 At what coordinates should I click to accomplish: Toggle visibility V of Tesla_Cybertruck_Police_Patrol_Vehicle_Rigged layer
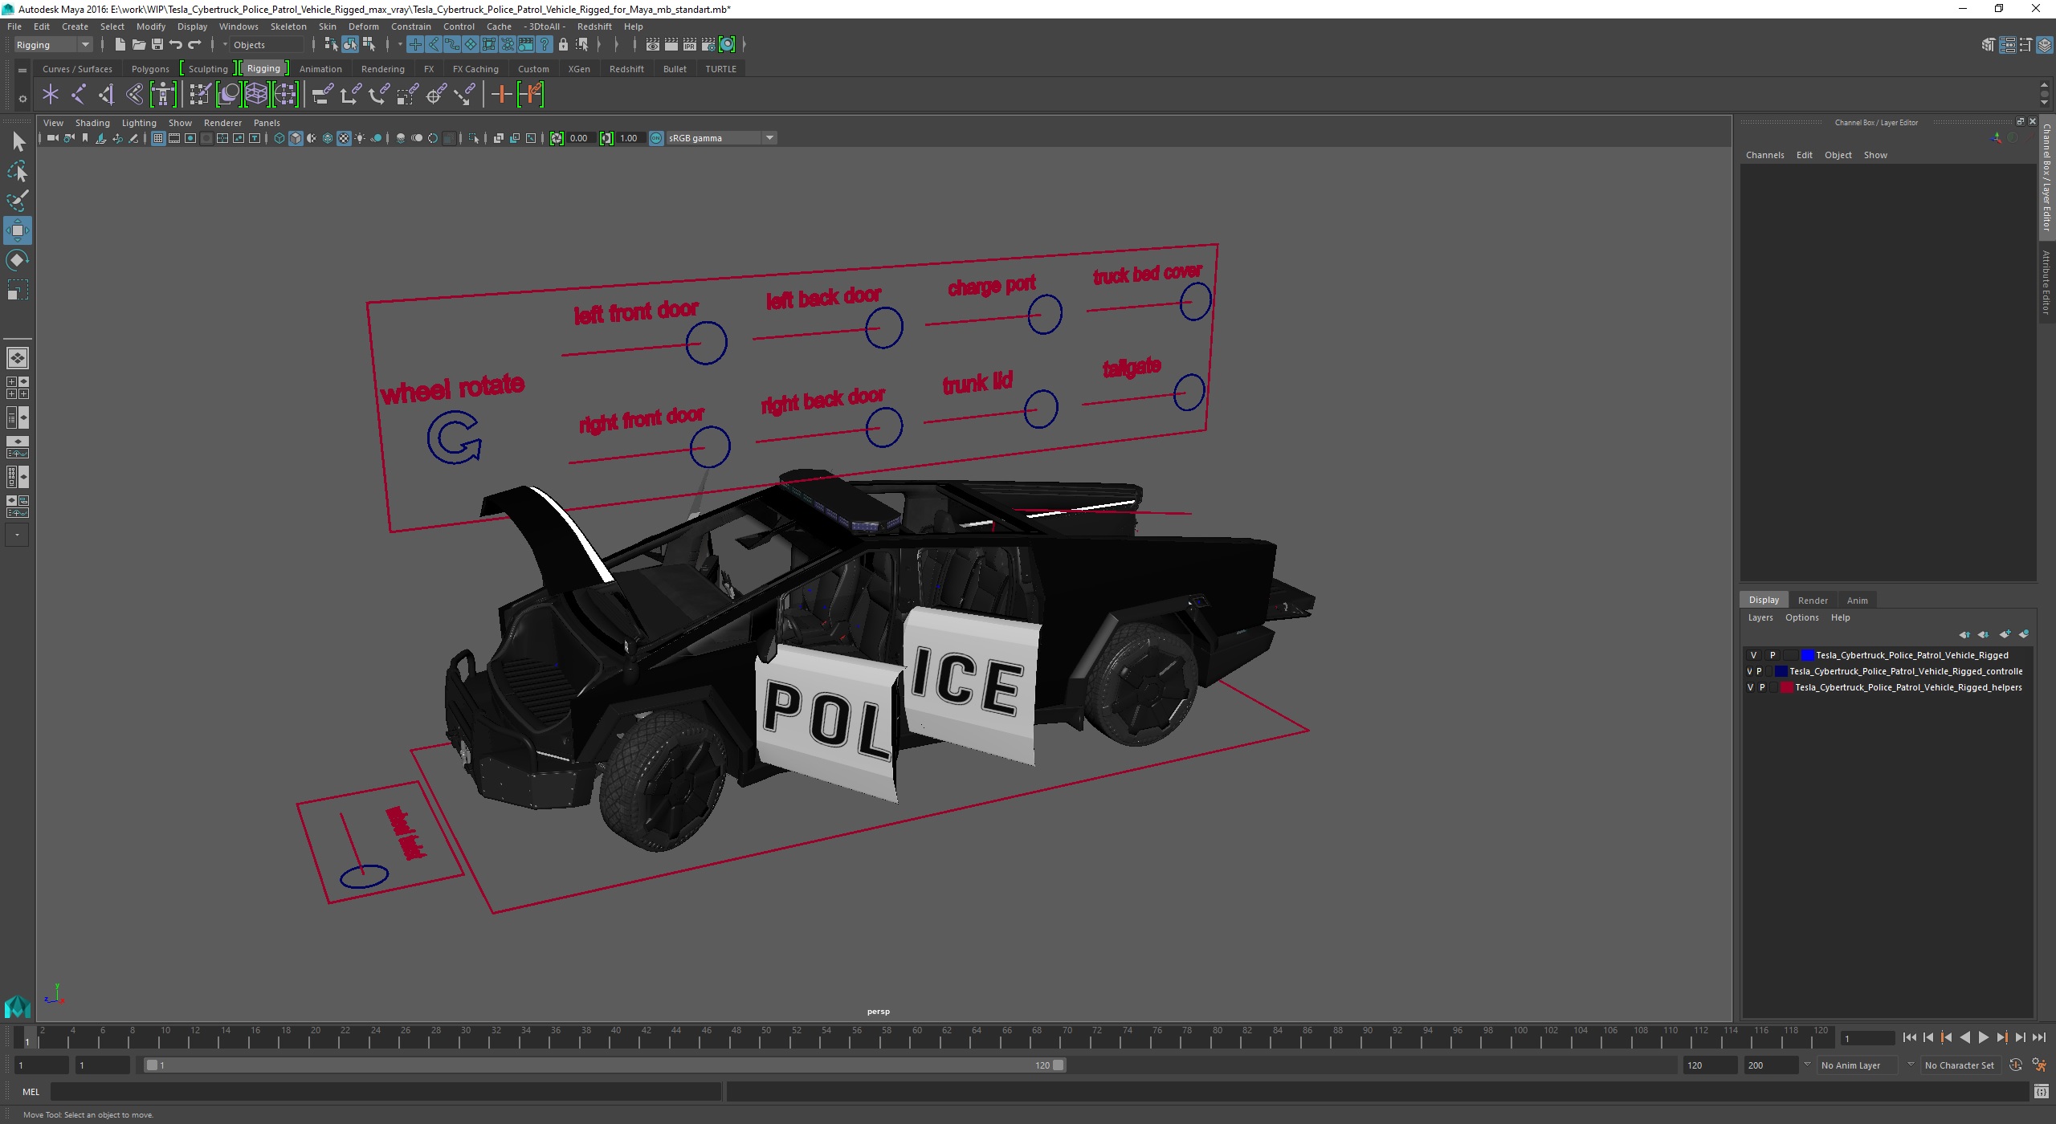[1754, 655]
